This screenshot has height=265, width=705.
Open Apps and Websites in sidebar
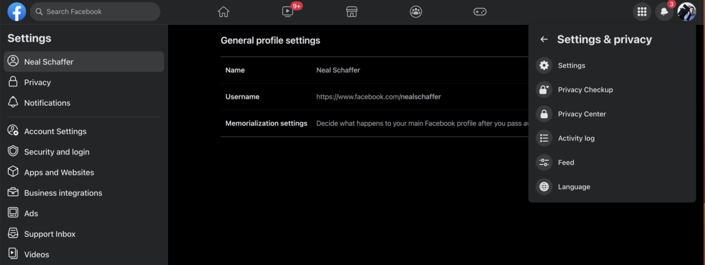84,172
